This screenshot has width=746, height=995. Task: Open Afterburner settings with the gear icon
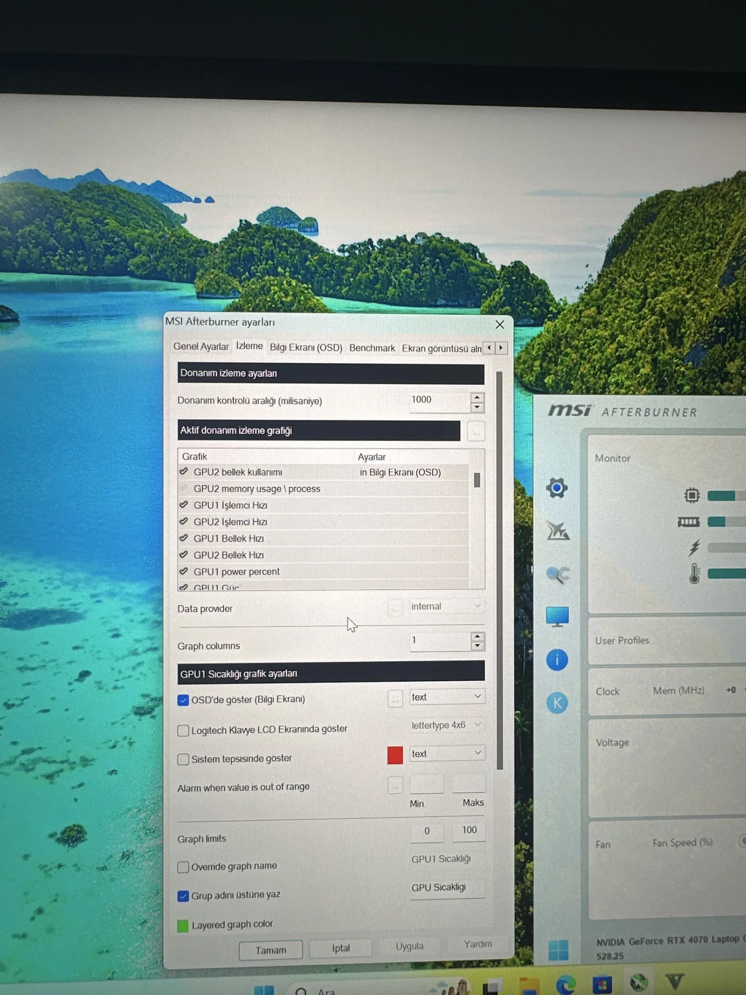[557, 488]
